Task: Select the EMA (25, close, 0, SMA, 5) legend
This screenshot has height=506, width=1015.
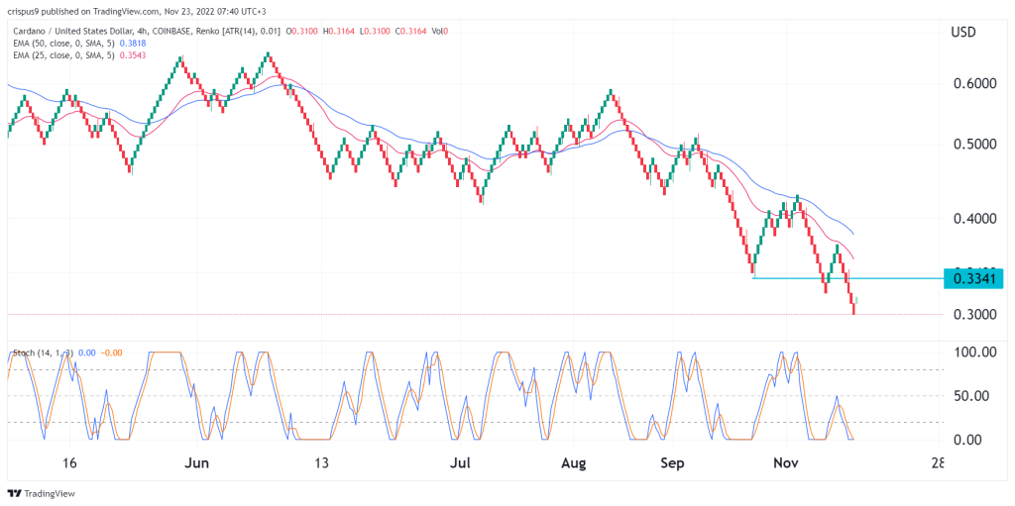Action: (x=62, y=55)
